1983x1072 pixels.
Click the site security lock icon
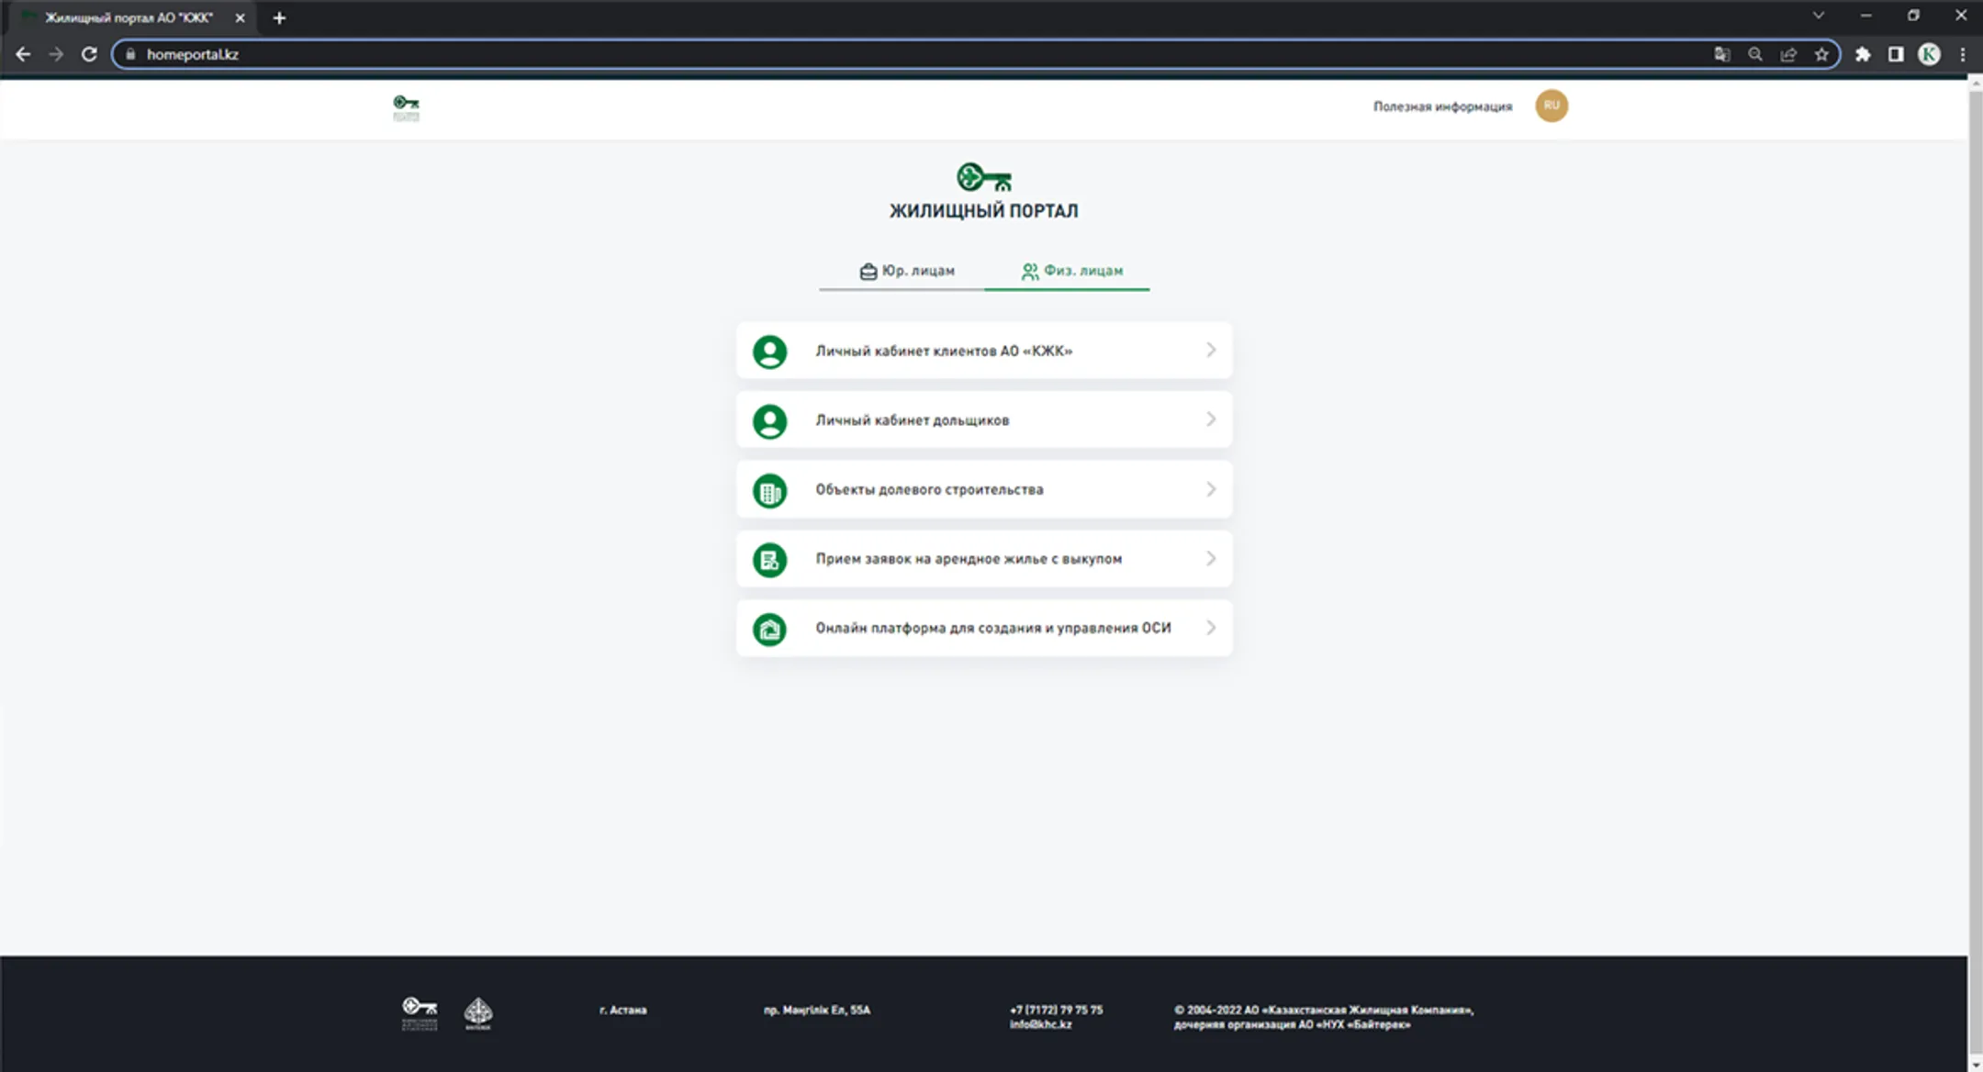[130, 54]
